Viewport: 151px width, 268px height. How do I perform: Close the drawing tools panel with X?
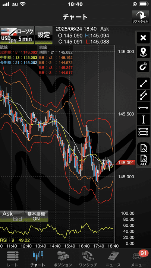[x=143, y=38]
